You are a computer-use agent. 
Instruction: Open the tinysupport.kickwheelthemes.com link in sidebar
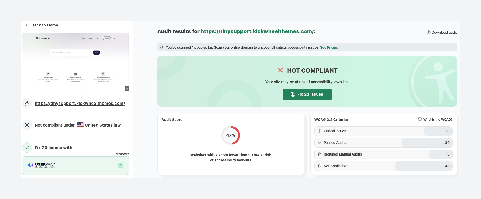tap(80, 104)
